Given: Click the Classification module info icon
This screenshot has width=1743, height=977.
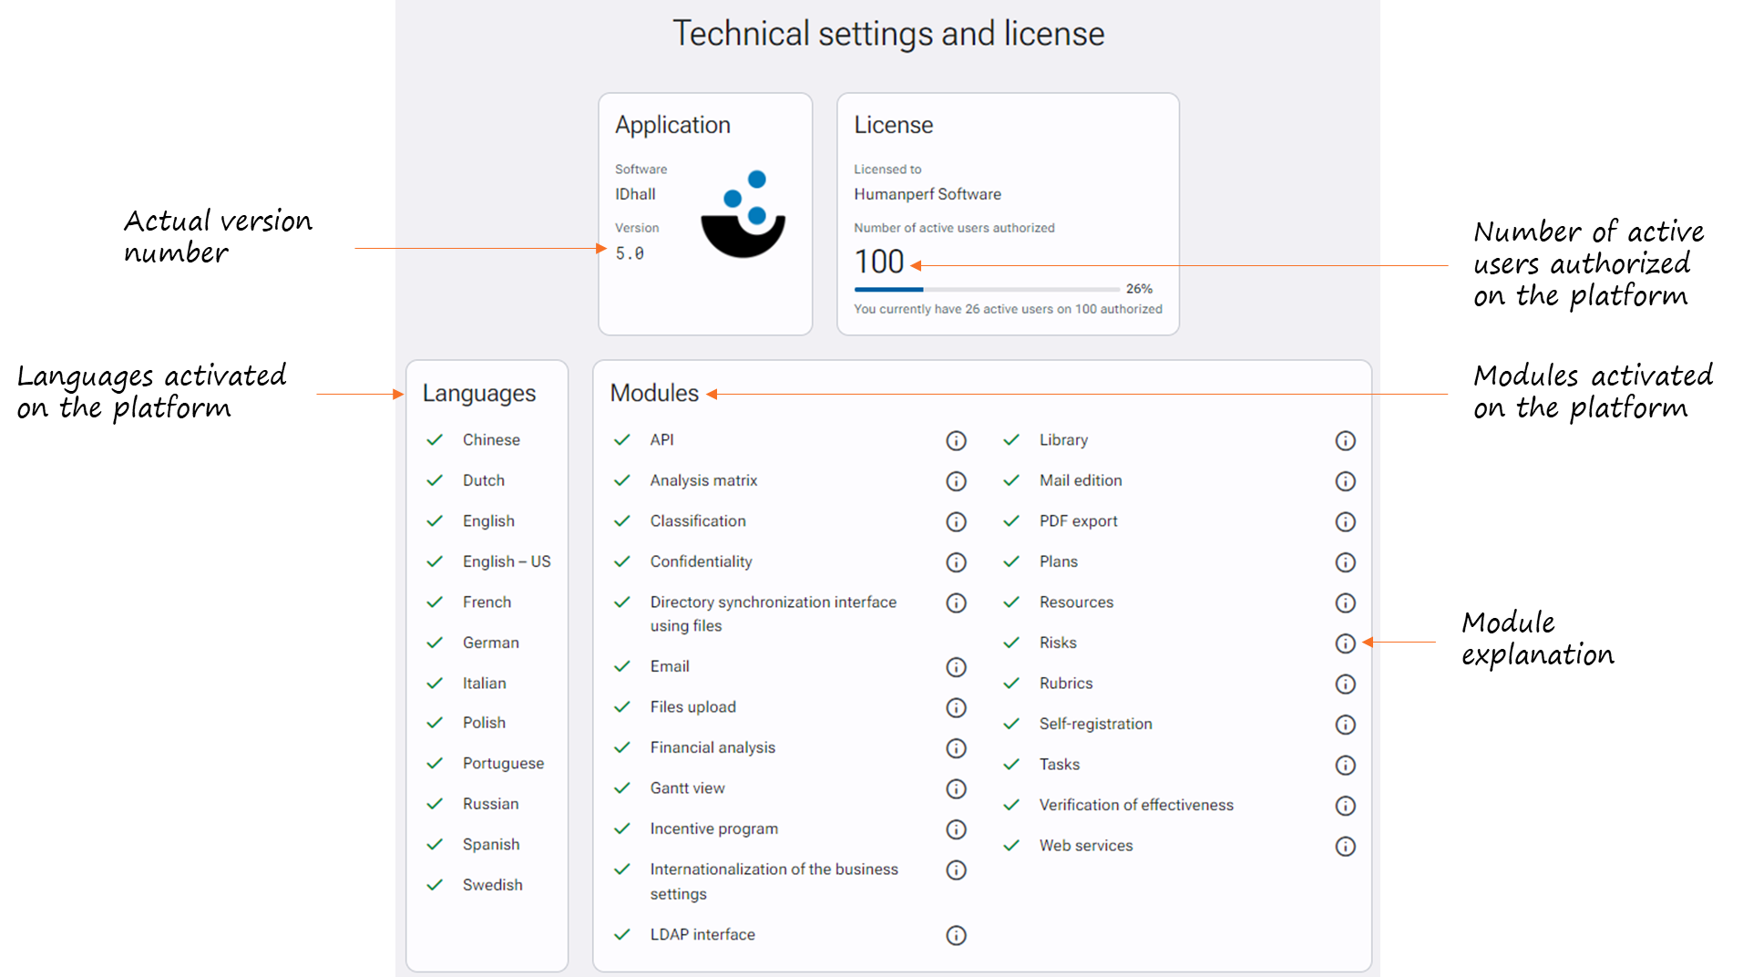Looking at the screenshot, I should coord(956,522).
